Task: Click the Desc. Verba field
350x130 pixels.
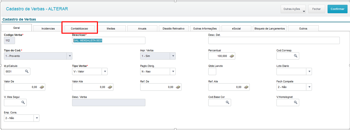Action: point(109,102)
